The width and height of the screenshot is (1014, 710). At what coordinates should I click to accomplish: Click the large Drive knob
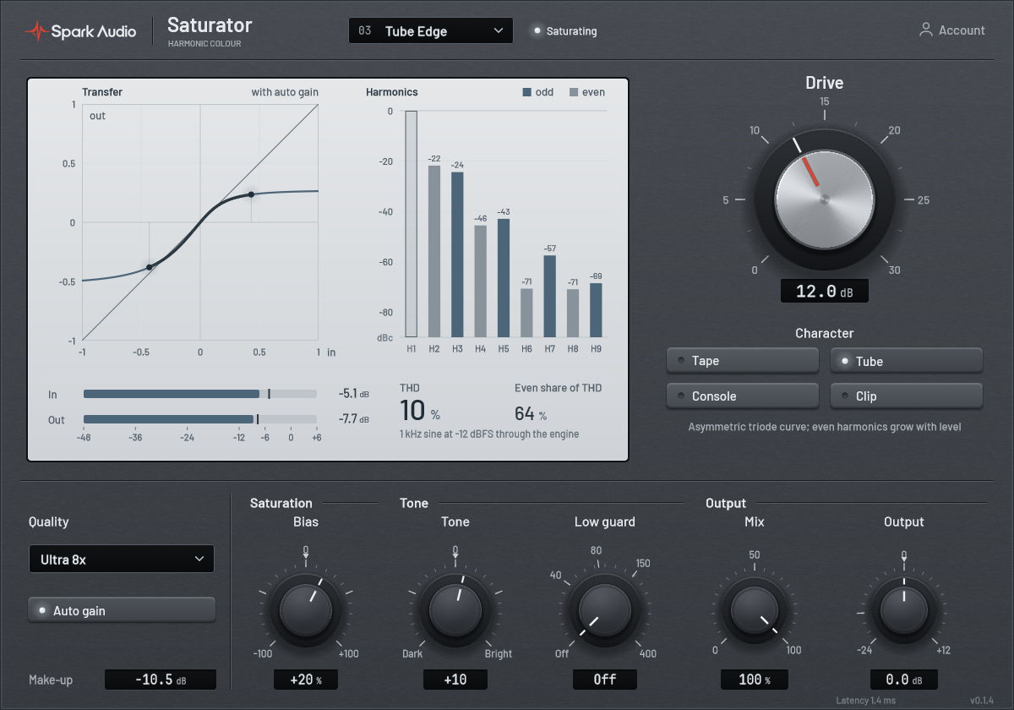[824, 199]
